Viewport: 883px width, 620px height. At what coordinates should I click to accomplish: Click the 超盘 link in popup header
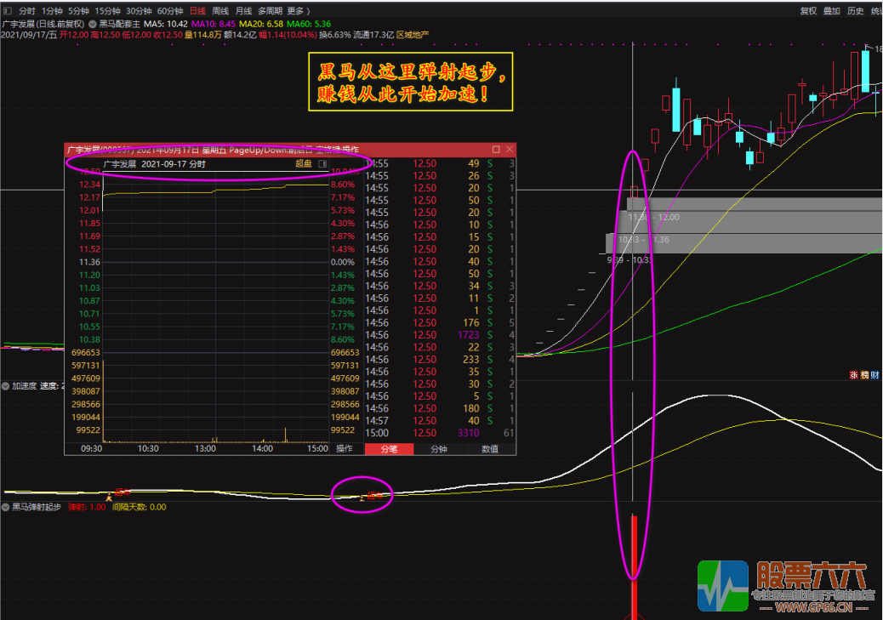(x=304, y=163)
